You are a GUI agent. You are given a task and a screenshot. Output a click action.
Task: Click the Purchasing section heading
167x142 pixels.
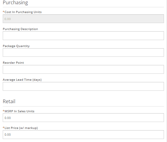[15, 2]
